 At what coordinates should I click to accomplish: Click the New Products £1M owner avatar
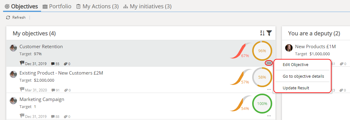[x=289, y=48]
